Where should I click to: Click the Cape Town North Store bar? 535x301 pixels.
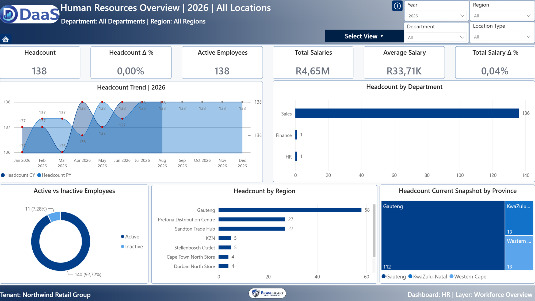coord(223,257)
